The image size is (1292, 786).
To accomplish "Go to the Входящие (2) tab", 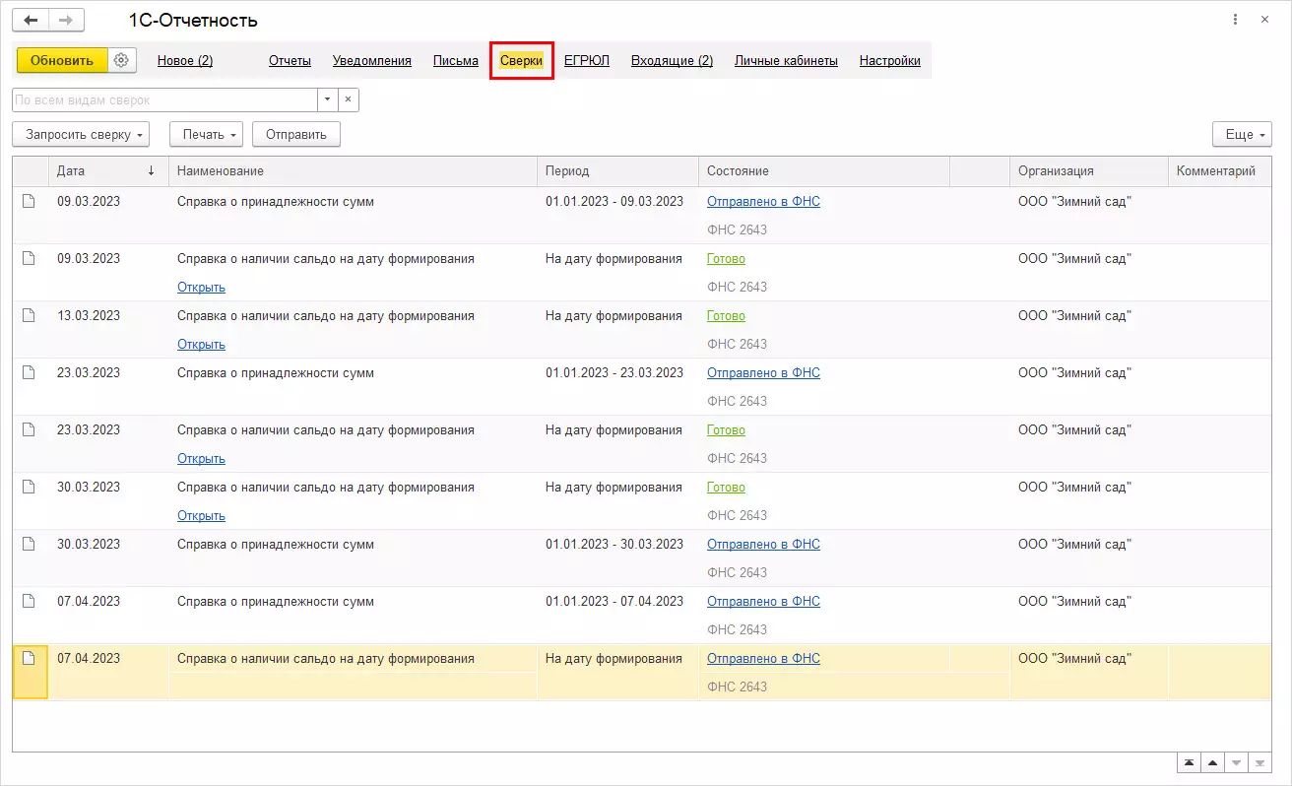I will point(672,60).
